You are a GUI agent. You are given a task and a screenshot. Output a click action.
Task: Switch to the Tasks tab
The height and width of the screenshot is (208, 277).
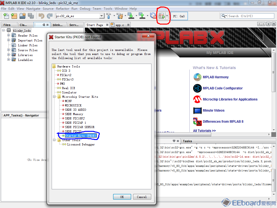click(187, 141)
